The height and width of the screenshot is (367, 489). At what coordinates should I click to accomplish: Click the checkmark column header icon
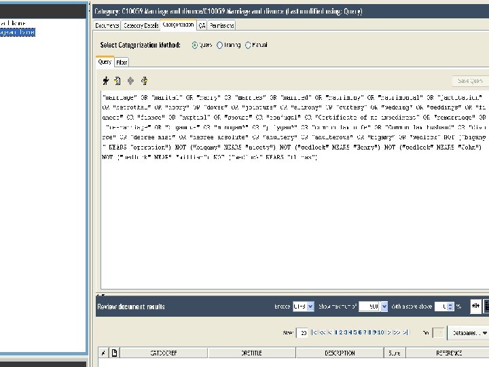[x=103, y=353]
